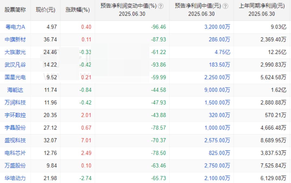Select last-year profit 2,369.40万 for 中旗新材
The height and width of the screenshot is (183, 291).
[273, 40]
